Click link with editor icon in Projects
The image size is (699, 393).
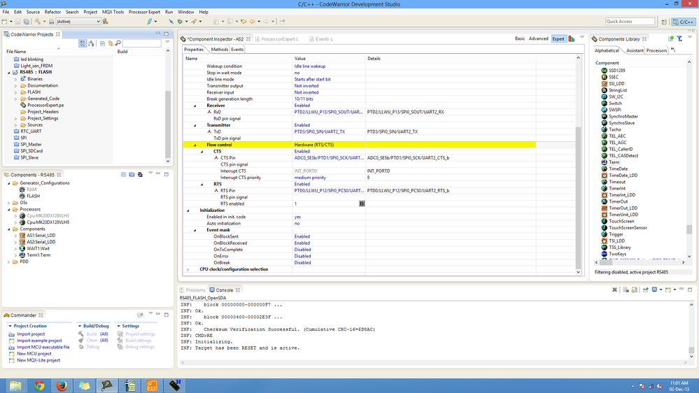pos(110,43)
